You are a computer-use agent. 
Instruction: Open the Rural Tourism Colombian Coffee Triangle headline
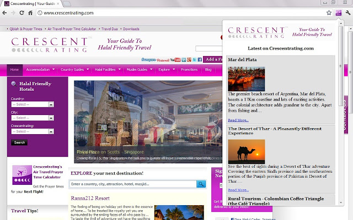[276, 201]
